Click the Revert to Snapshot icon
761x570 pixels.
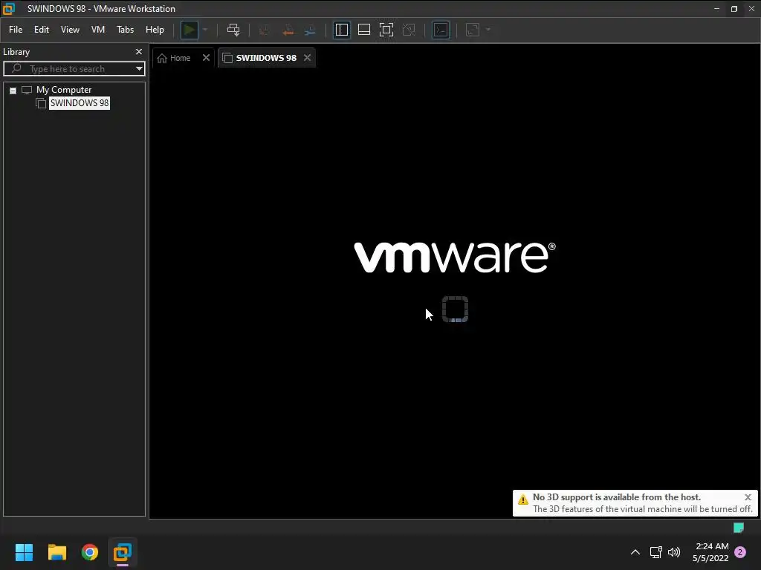tap(288, 30)
